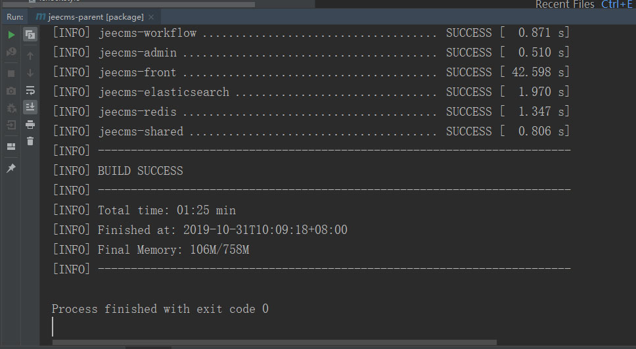Viewport: 636px width, 349px height.
Task: Click the Exit icon in Run toolbar
Action: (x=11, y=125)
